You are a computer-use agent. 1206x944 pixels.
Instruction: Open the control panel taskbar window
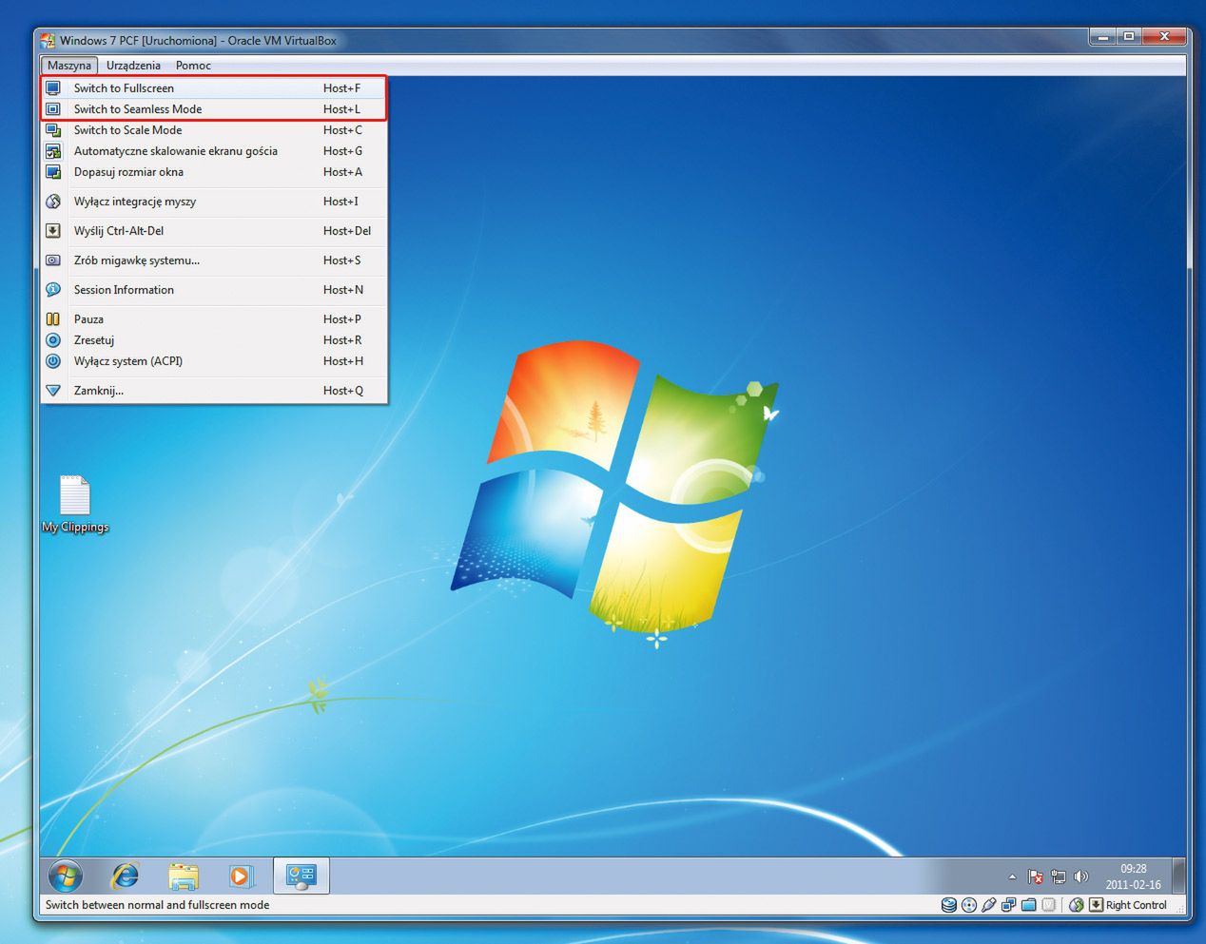(x=301, y=876)
